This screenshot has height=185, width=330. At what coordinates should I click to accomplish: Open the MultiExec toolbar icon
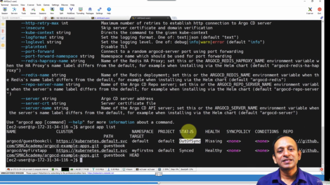71,11
